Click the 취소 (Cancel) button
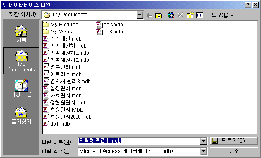 point(234,151)
